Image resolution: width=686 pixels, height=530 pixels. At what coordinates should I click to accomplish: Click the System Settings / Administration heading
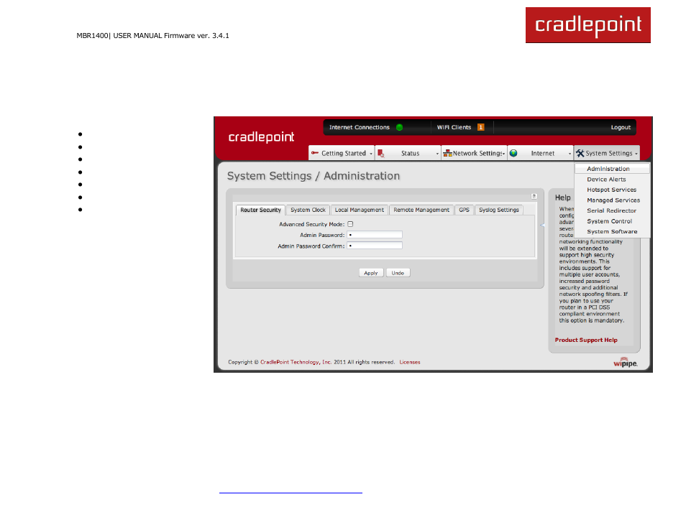pos(314,176)
